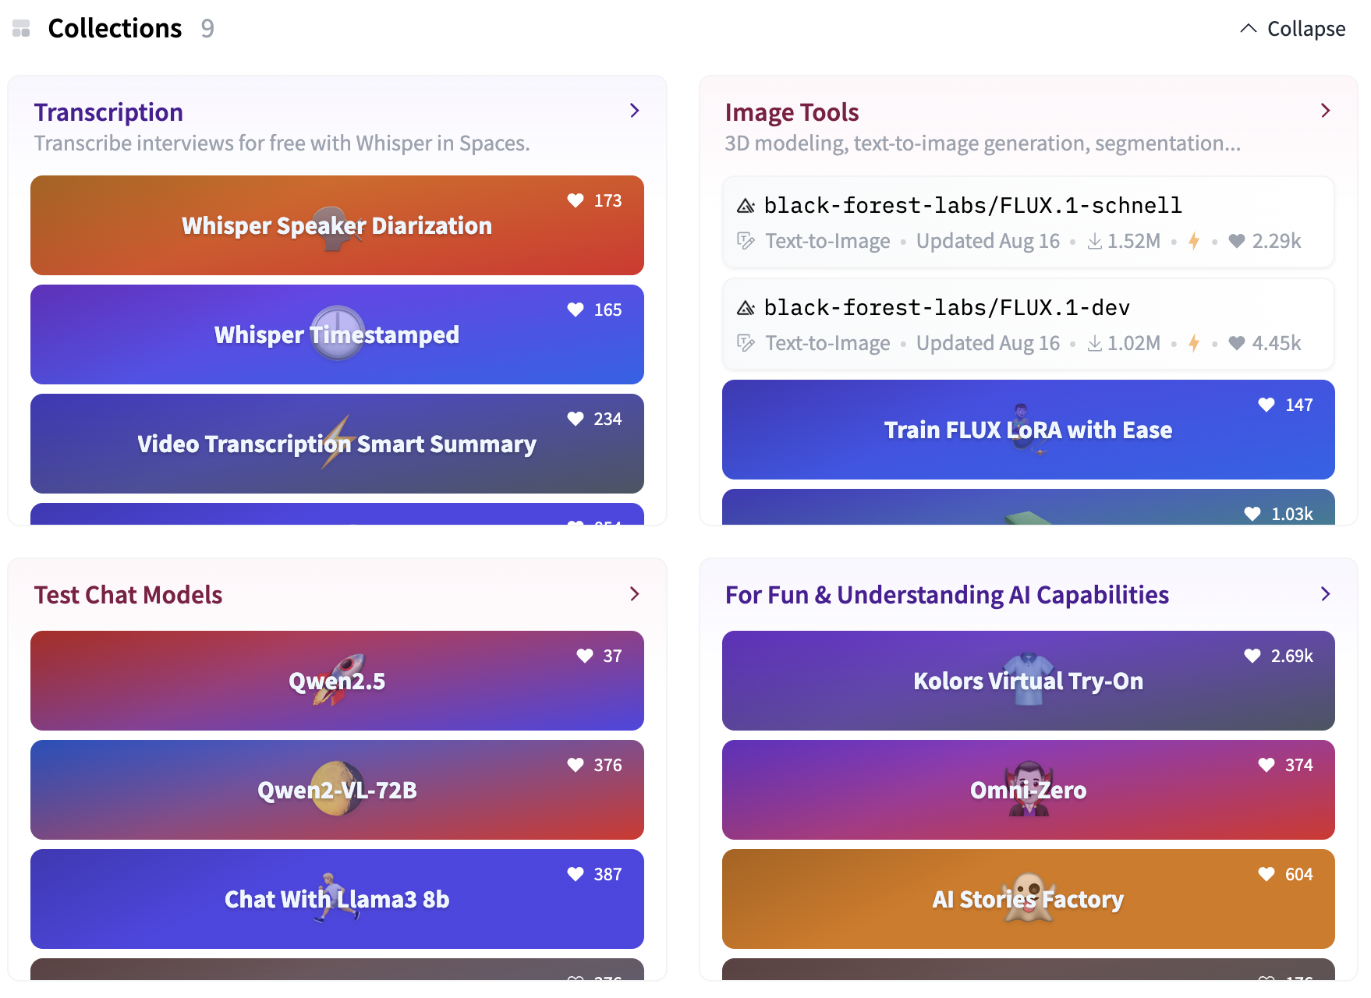Click the heart icon on FLUX.1-dev row
Viewport: 1371px width, 998px height.
click(1237, 343)
